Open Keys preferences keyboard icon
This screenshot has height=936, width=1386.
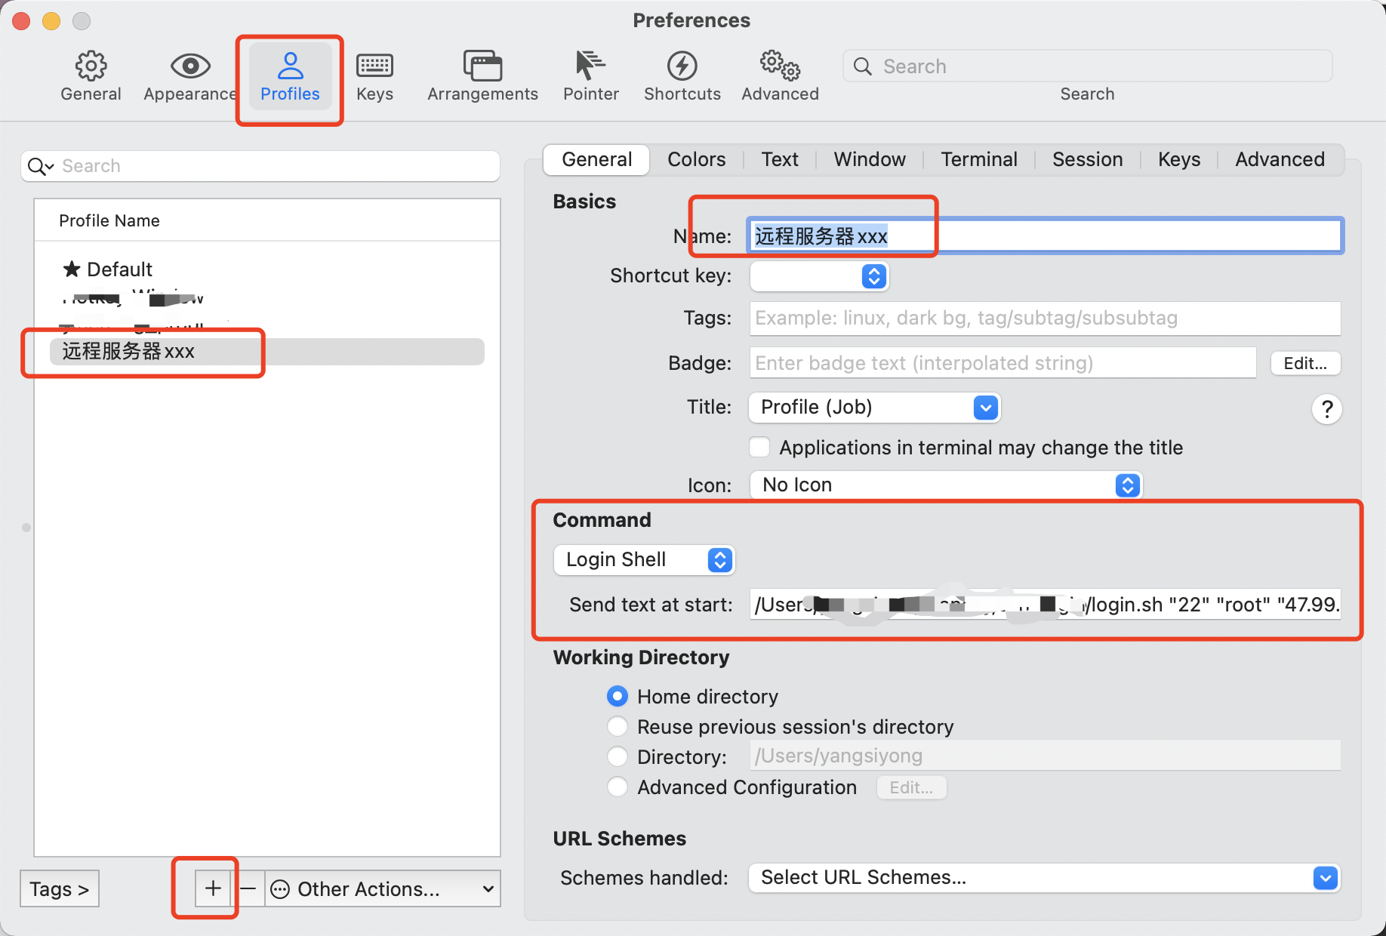point(374,66)
